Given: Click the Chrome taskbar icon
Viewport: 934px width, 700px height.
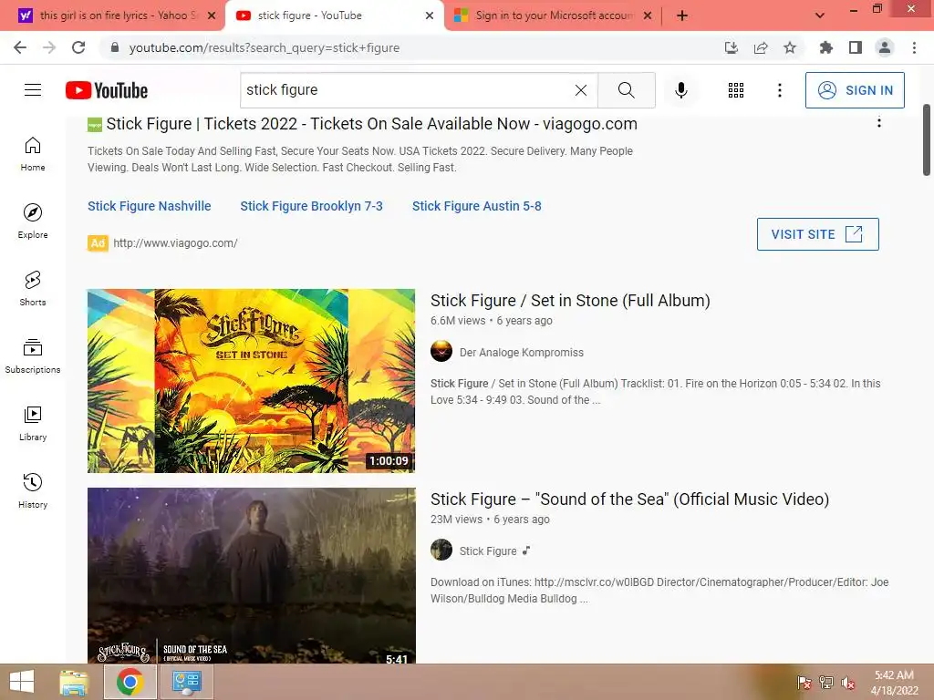Looking at the screenshot, I should click(x=130, y=682).
